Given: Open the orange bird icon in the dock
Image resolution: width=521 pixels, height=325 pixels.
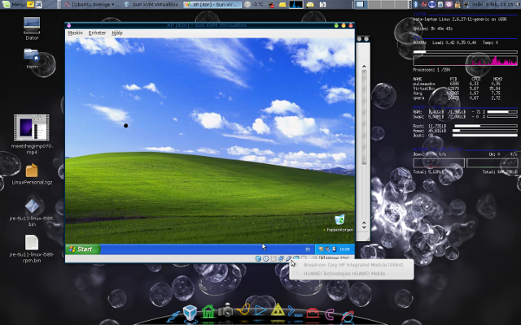Looking at the screenshot, I should click(x=243, y=310).
